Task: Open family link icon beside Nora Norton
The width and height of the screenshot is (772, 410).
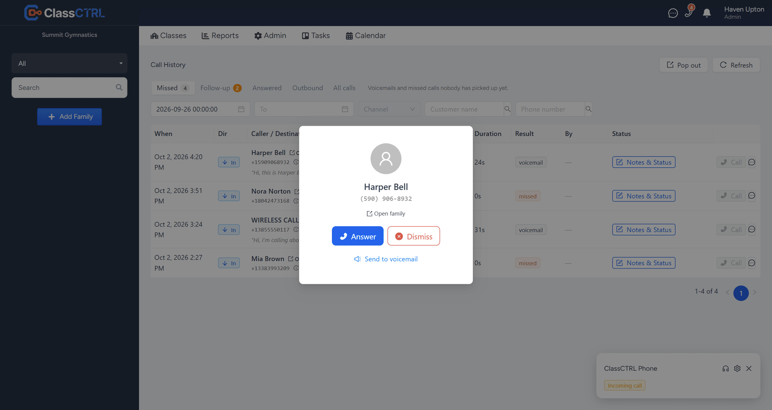Action: pos(296,191)
